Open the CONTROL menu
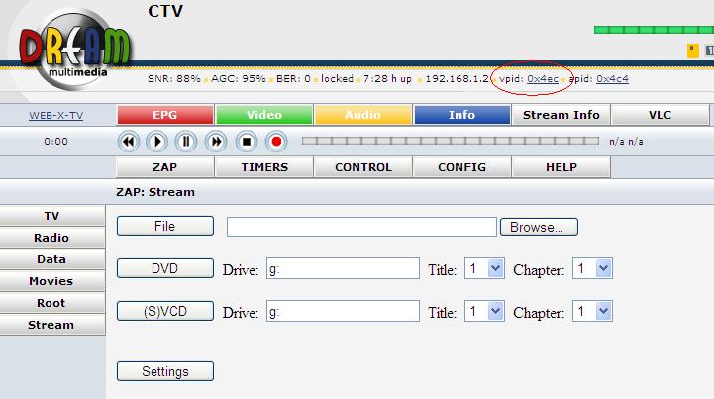714x399 pixels. pyautogui.click(x=362, y=167)
